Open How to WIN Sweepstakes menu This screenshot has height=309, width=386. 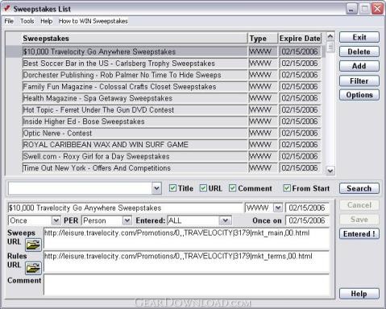click(x=93, y=21)
